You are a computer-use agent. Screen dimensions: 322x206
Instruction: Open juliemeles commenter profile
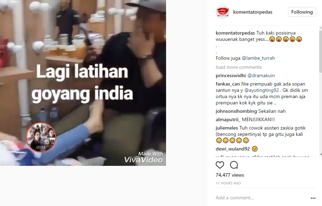coord(227,128)
